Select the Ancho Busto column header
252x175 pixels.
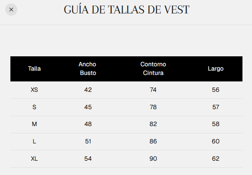[x=88, y=69]
